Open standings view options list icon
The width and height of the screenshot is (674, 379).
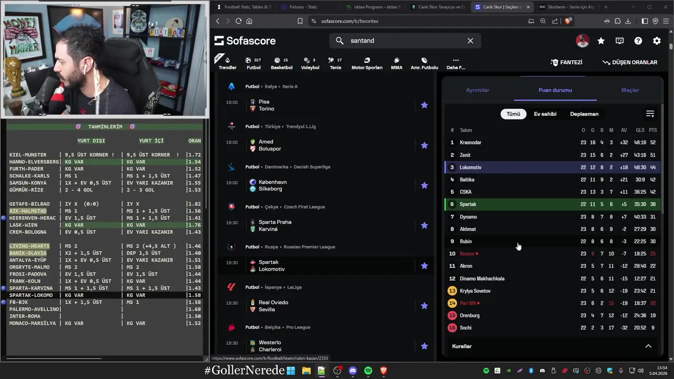[650, 114]
